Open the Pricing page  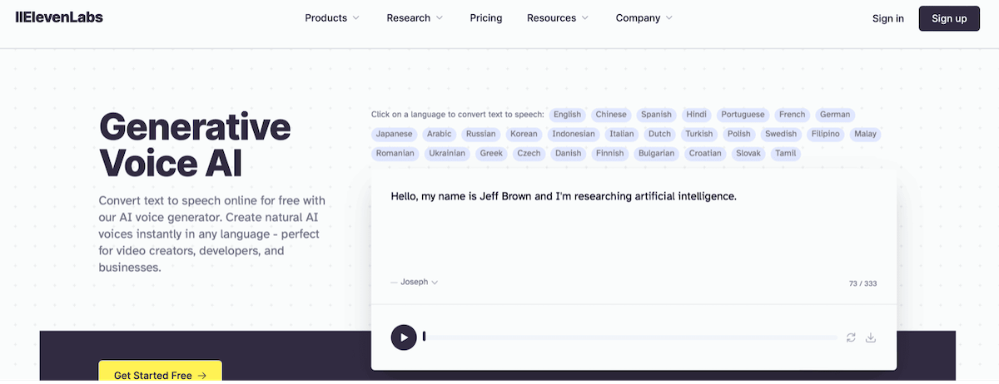(486, 17)
